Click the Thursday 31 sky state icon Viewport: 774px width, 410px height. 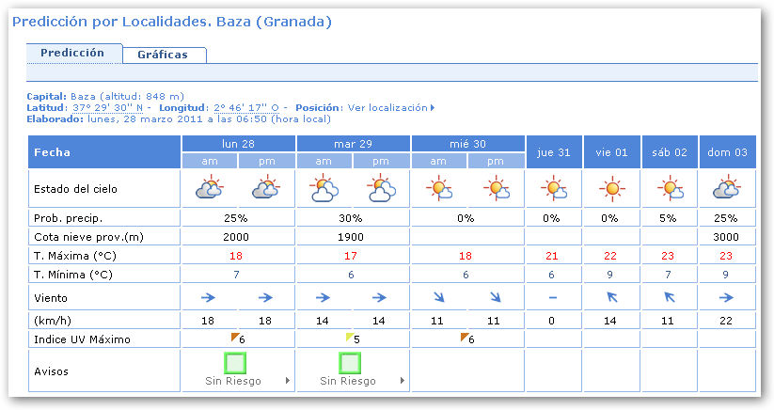554,189
